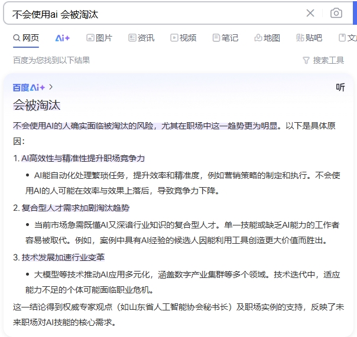The image size is (357, 337).
Task: Open the 资讯 news tab
Action: click(141, 38)
